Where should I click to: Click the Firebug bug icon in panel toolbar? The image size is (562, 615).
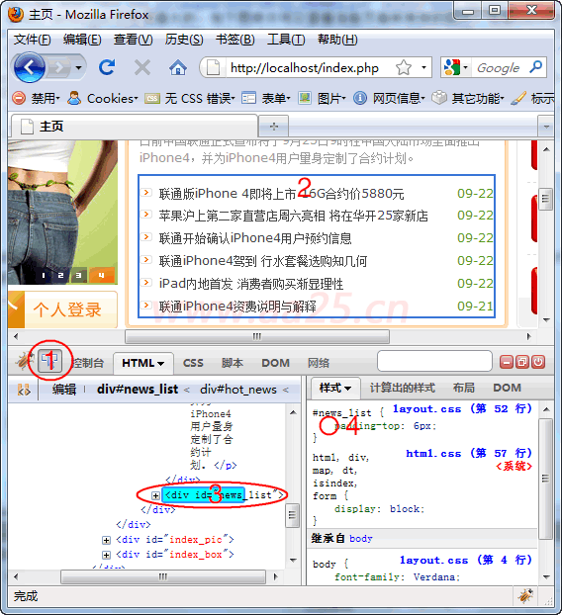tap(25, 361)
